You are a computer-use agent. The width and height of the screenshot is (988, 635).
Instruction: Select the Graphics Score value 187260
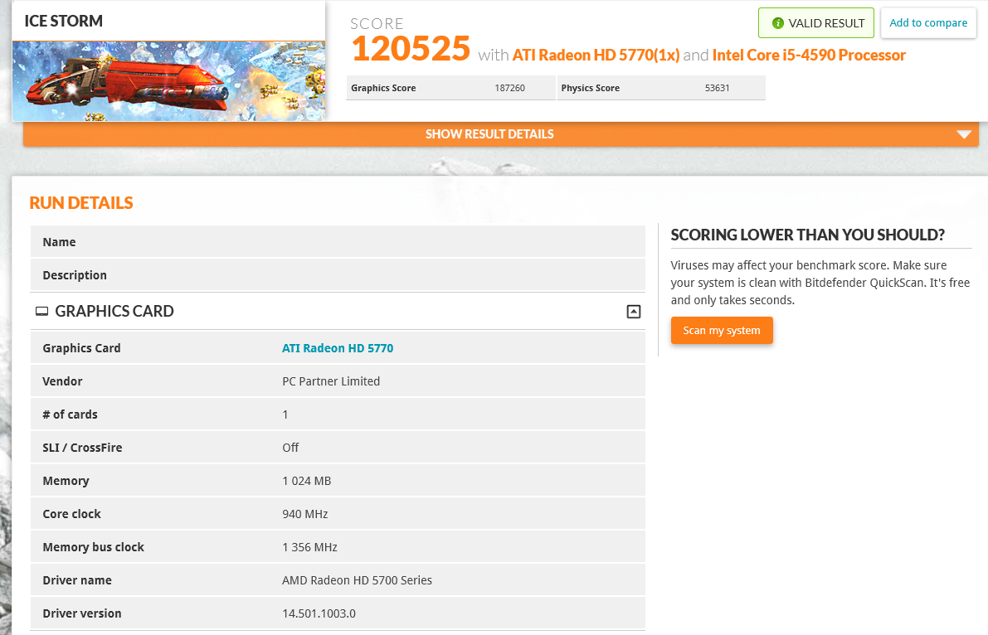(509, 88)
